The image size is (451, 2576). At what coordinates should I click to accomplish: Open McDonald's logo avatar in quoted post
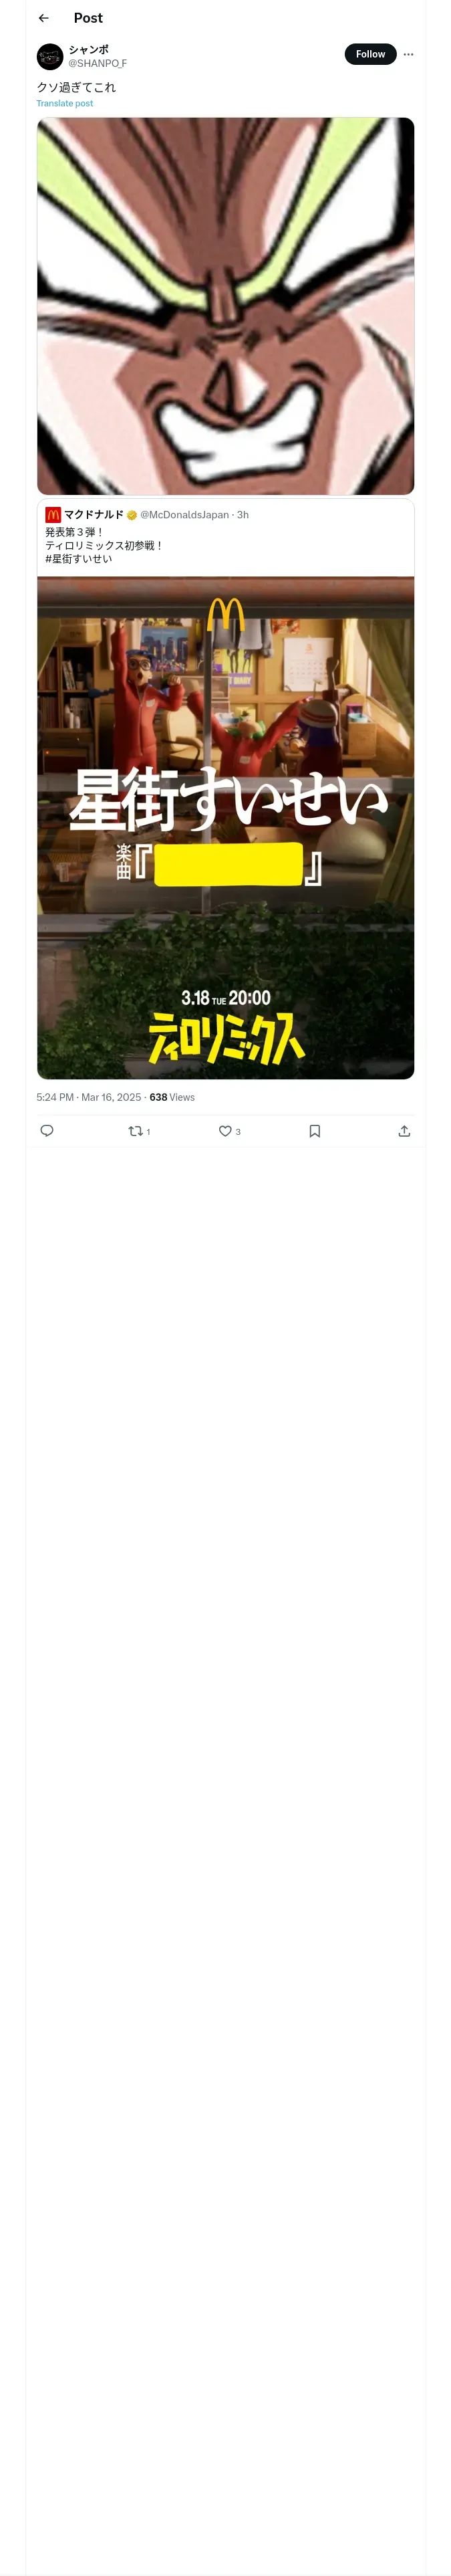(x=53, y=515)
